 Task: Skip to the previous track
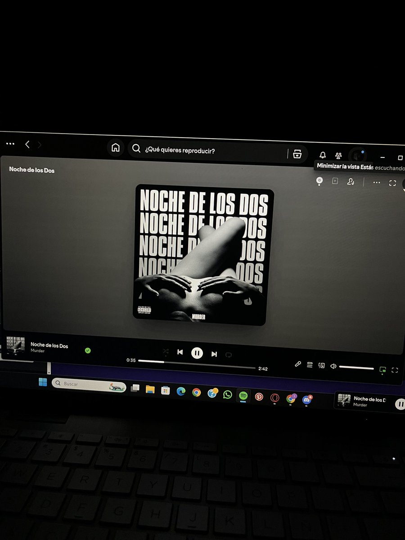[x=180, y=352]
